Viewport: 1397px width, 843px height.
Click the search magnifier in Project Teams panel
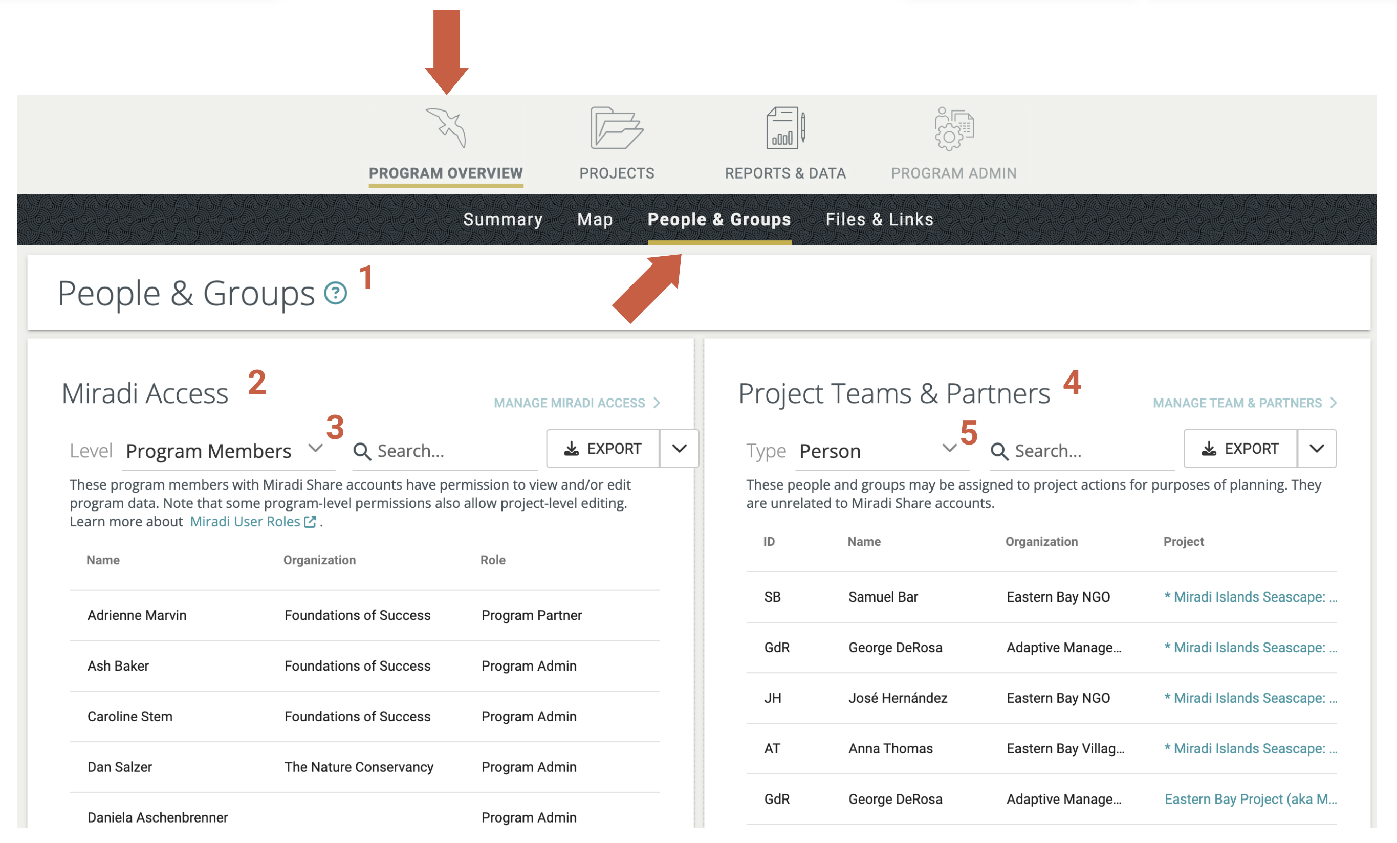coord(1000,451)
